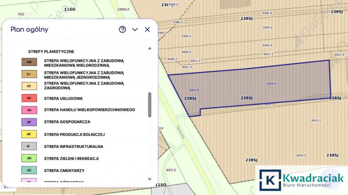Screen dimensions: 348x195
Task: Click the SW zone color swatch
Action: click(x=29, y=62)
